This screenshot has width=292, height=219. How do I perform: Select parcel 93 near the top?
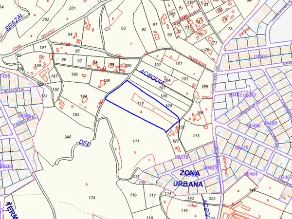pyautogui.click(x=123, y=28)
